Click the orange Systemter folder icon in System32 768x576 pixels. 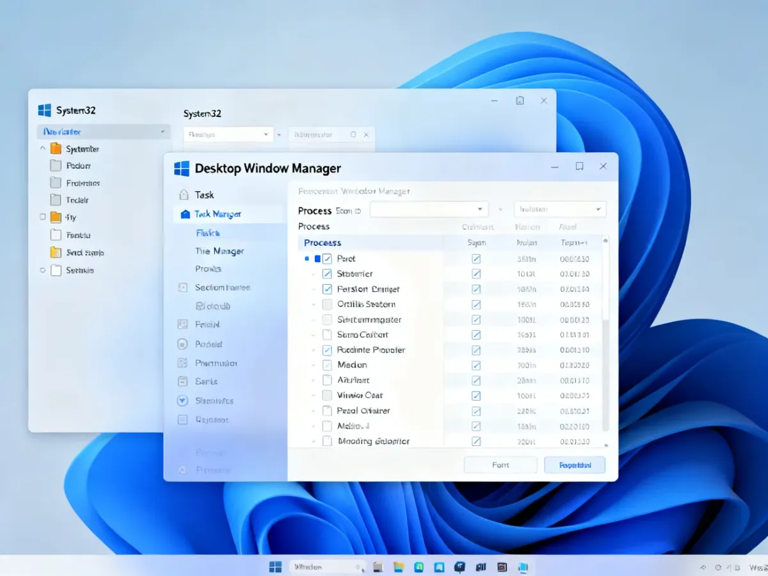coord(56,148)
